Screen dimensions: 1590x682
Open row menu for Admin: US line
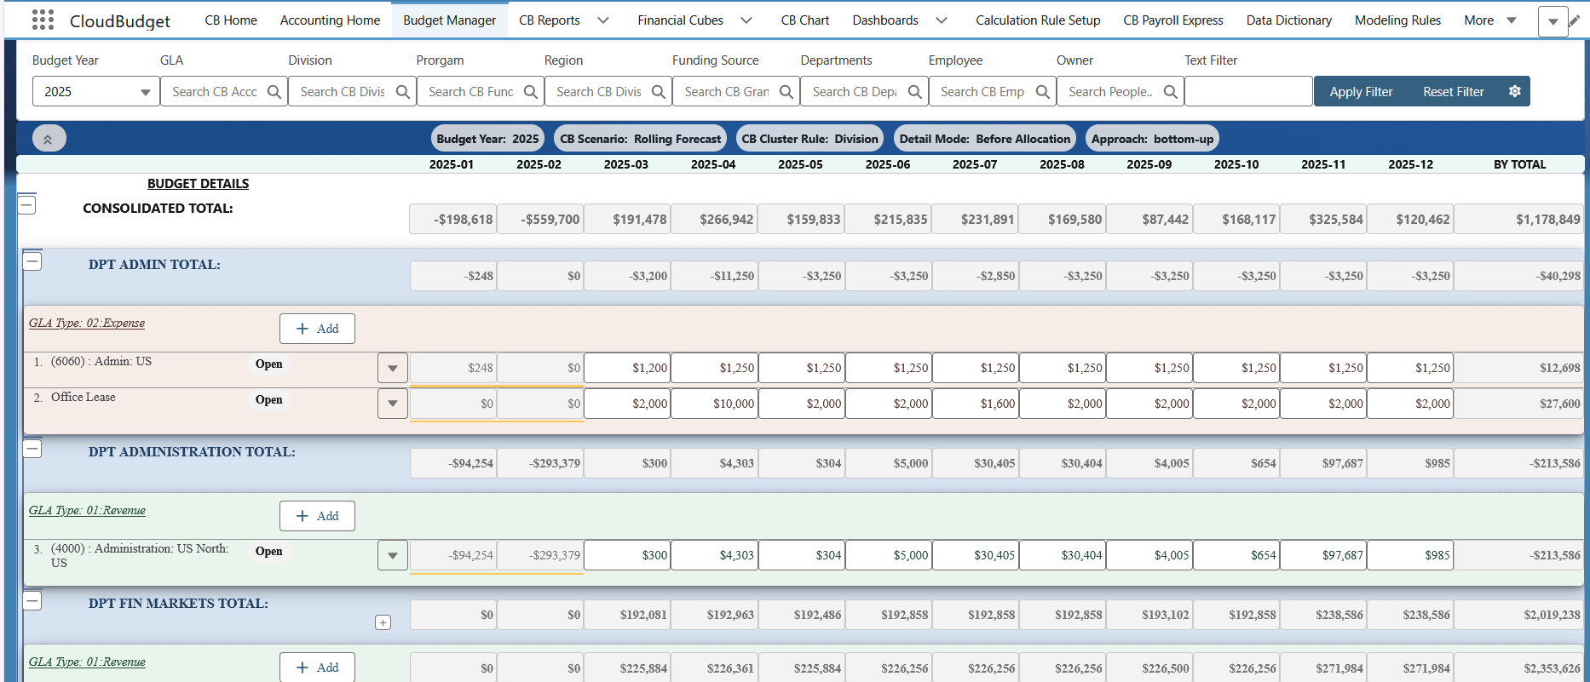[393, 369]
